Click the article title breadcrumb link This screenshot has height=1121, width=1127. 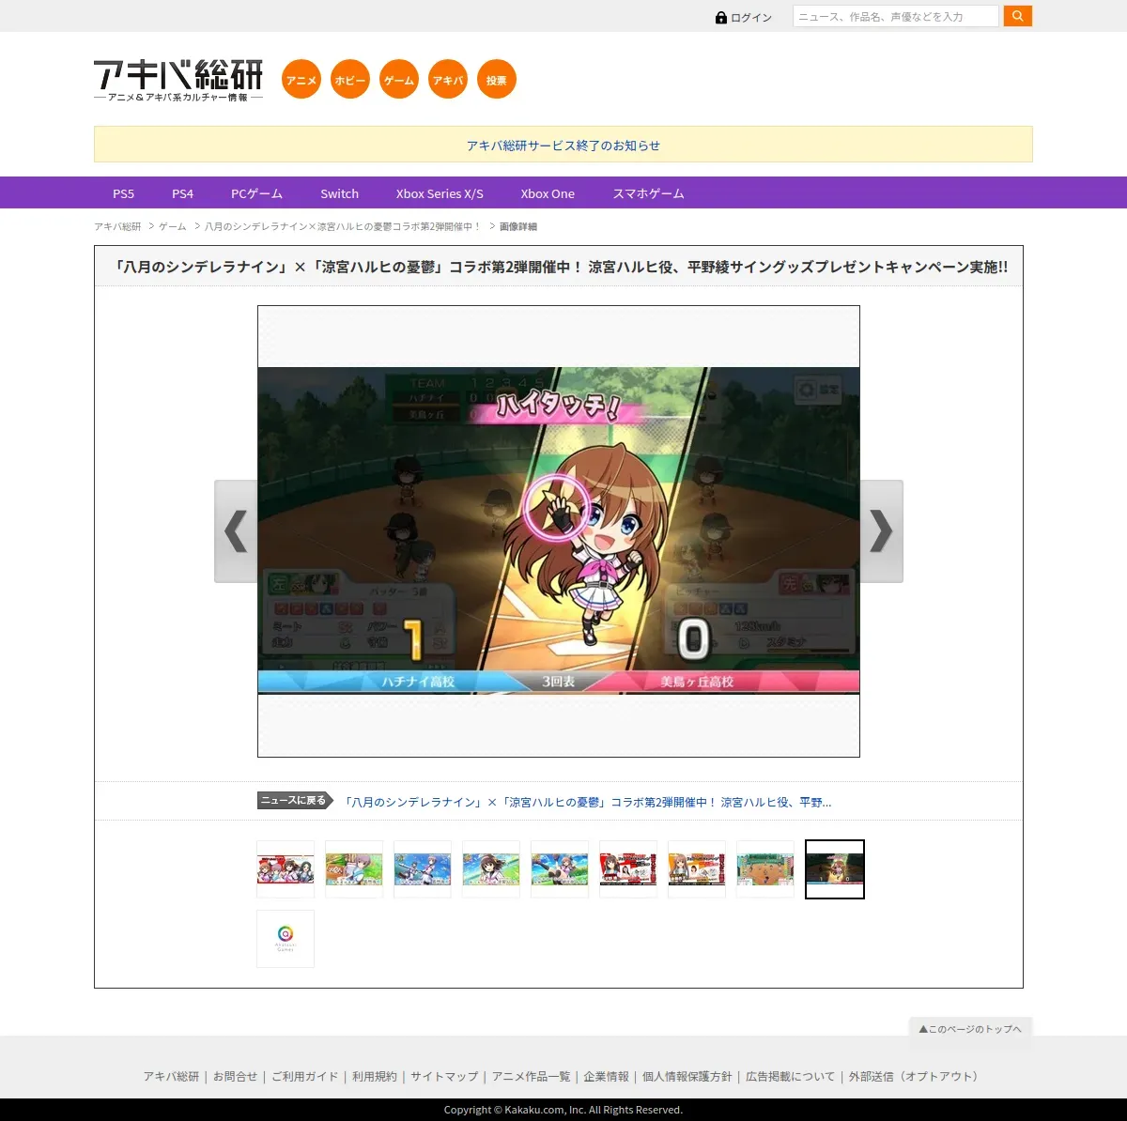[343, 226]
